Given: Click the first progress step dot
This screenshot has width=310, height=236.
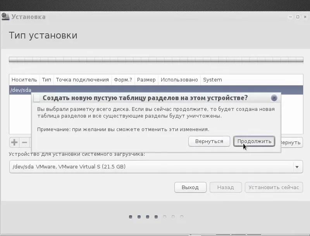Looking at the screenshot, I should pos(131,217).
